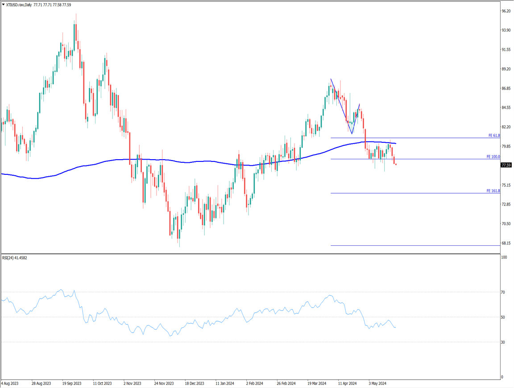Image resolution: width=514 pixels, height=388 pixels.
Task: Click the current price tag 77.59
Action: 506,165
